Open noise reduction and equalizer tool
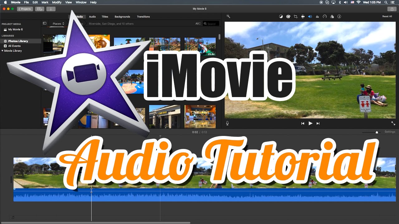Screen dimensions: 399x224 click(317, 16)
